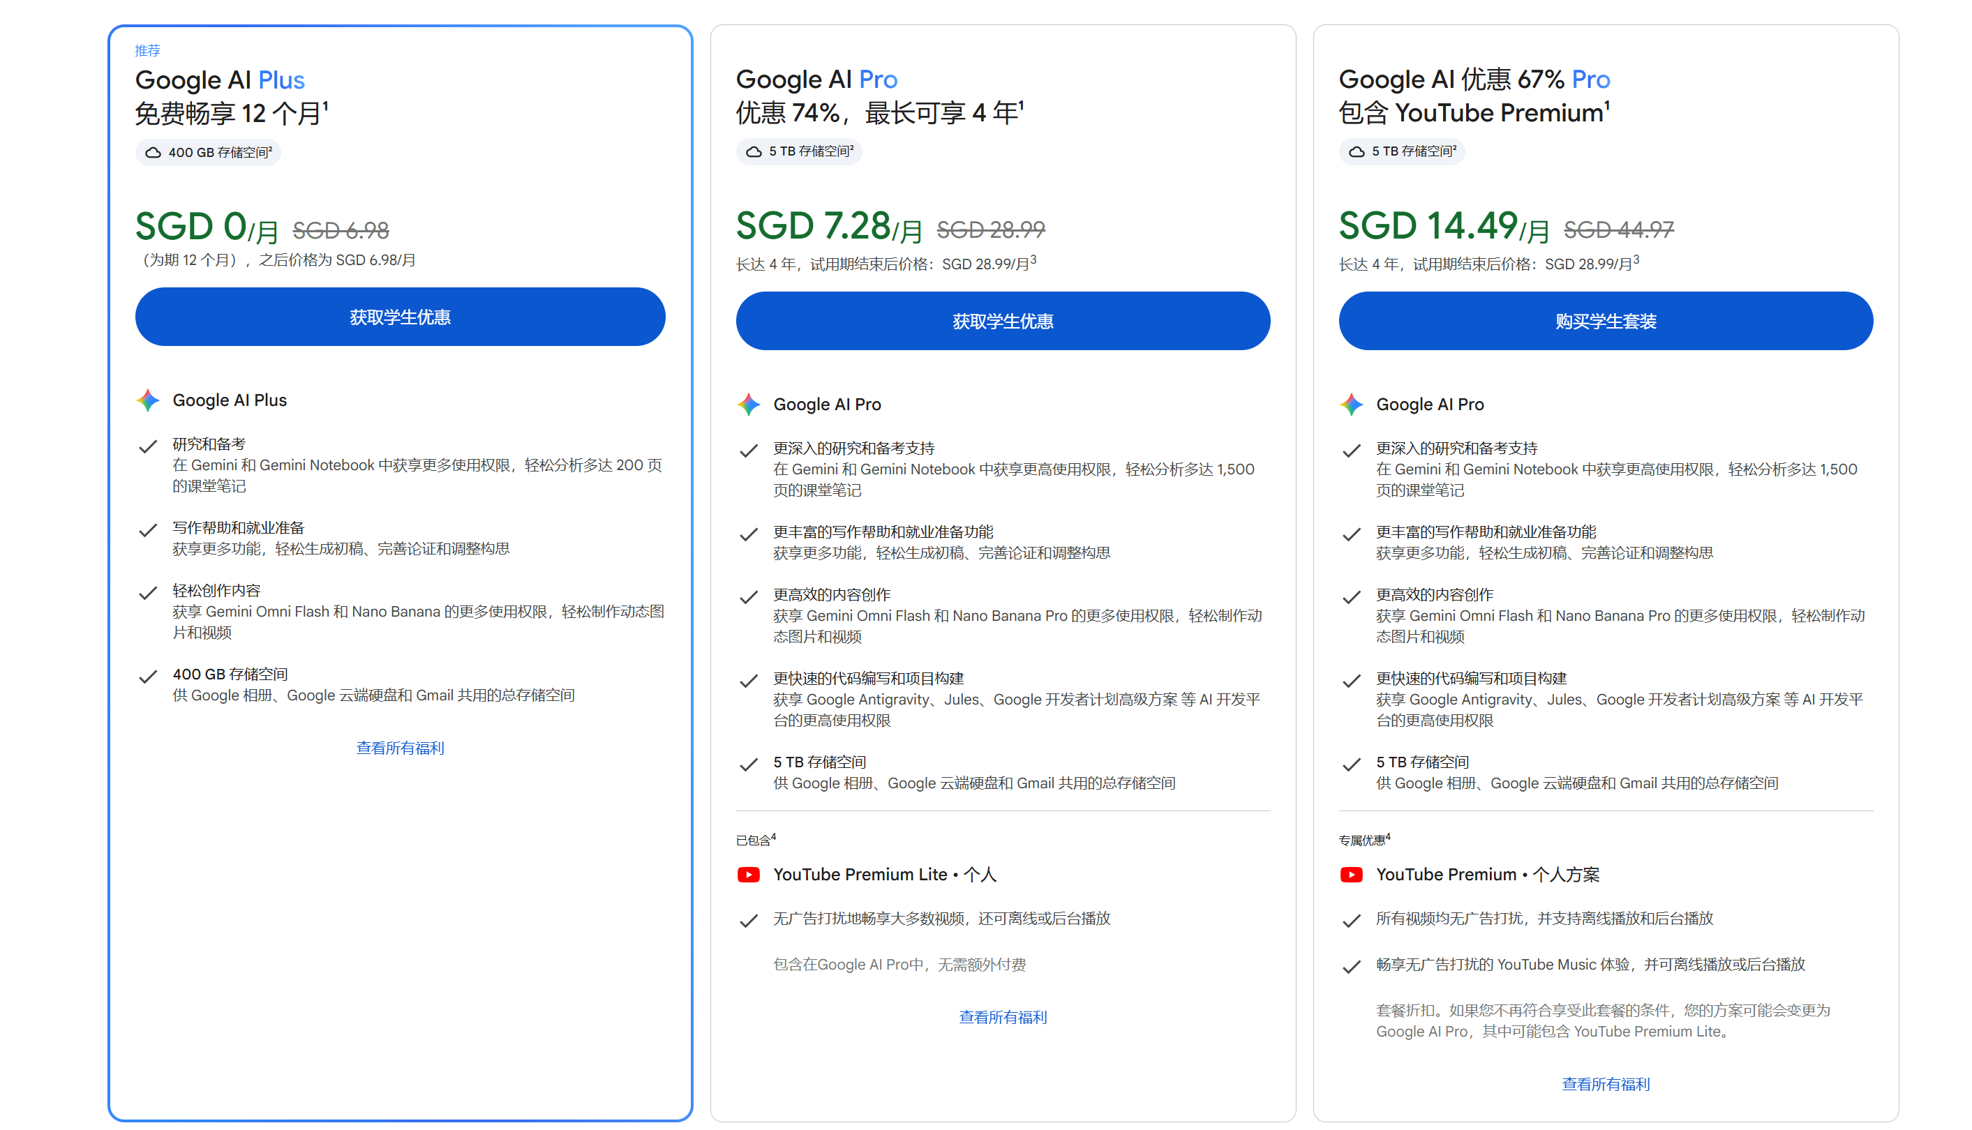This screenshot has width=1972, height=1130.
Task: Click checkmark beside 更丰富的写作帮助 in middle card
Action: 749,534
